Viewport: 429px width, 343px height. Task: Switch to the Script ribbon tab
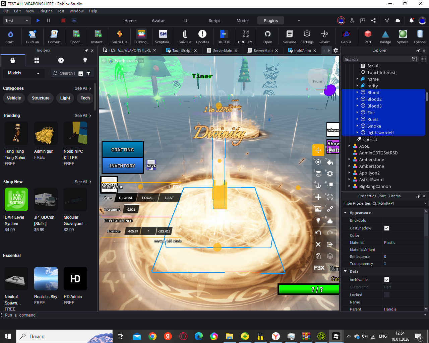click(x=214, y=20)
